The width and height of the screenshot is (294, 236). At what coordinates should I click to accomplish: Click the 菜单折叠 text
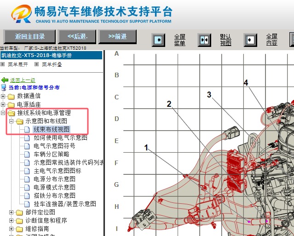pyautogui.click(x=52, y=65)
